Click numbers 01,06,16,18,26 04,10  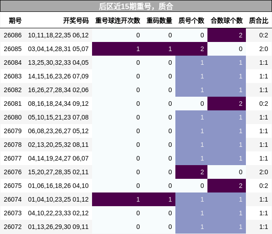[58, 186]
